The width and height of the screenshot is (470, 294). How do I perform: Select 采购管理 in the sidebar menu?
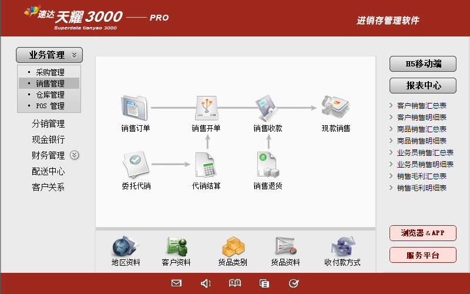pos(50,72)
